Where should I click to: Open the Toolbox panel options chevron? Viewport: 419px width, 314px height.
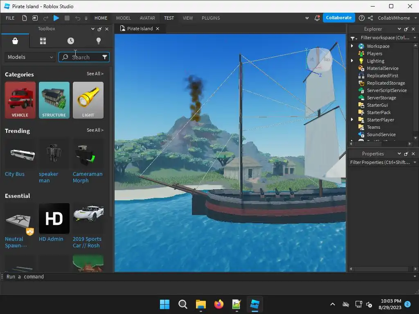[93, 29]
